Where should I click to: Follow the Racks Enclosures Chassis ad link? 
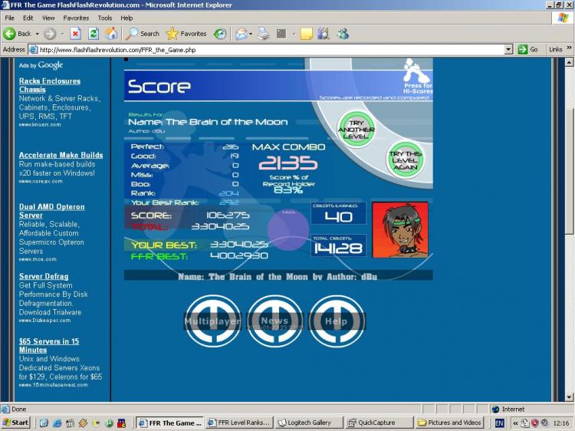(x=49, y=85)
